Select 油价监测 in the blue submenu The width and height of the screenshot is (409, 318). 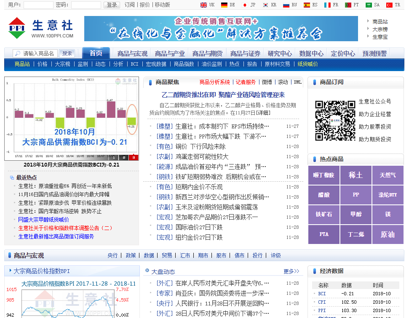211,64
